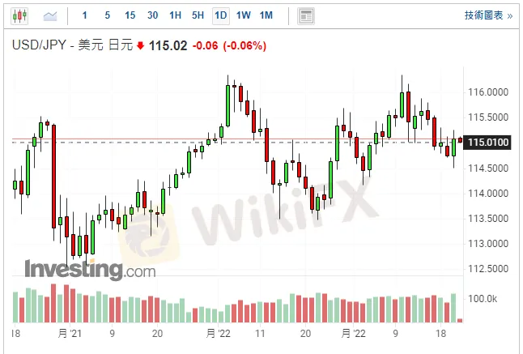Click the Investing.com logo

[x=90, y=269]
